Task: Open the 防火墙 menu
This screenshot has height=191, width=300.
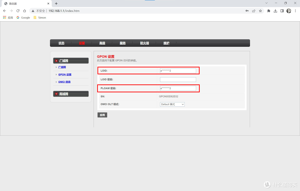Action: (144, 43)
